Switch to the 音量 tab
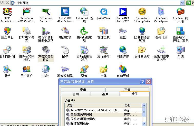 [x=83, y=90]
